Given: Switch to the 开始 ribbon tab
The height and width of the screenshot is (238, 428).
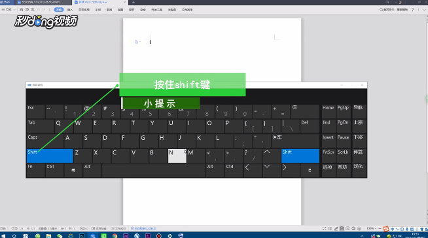Looking at the screenshot, I should click(x=59, y=10).
